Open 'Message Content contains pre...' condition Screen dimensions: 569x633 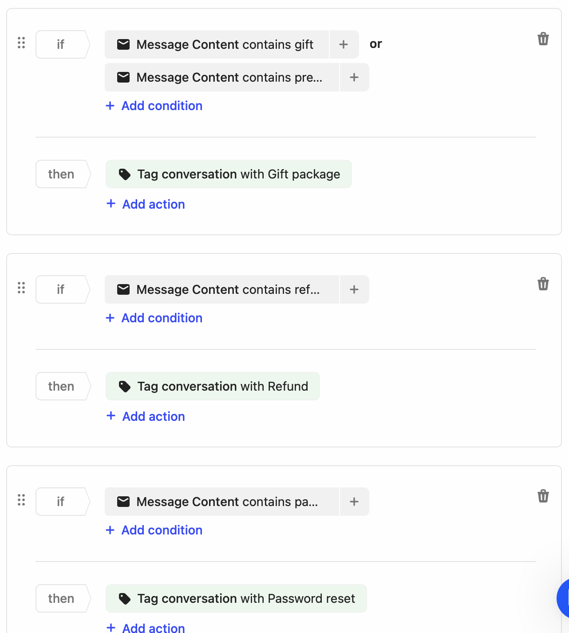pos(222,77)
